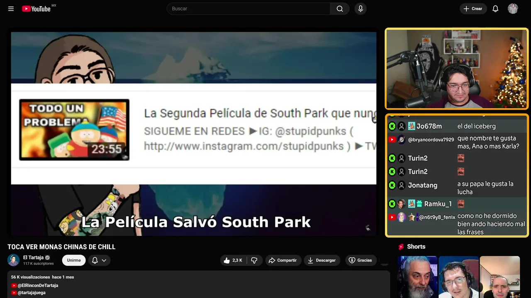Start voice search with the microphone icon
Image resolution: width=531 pixels, height=298 pixels.
coord(360,9)
